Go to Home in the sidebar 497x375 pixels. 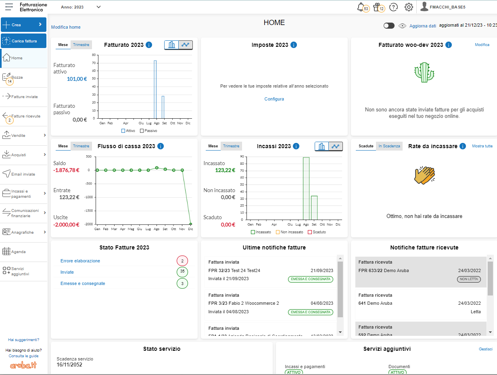pyautogui.click(x=23, y=58)
